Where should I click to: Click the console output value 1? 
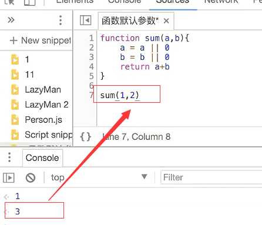click(18, 196)
